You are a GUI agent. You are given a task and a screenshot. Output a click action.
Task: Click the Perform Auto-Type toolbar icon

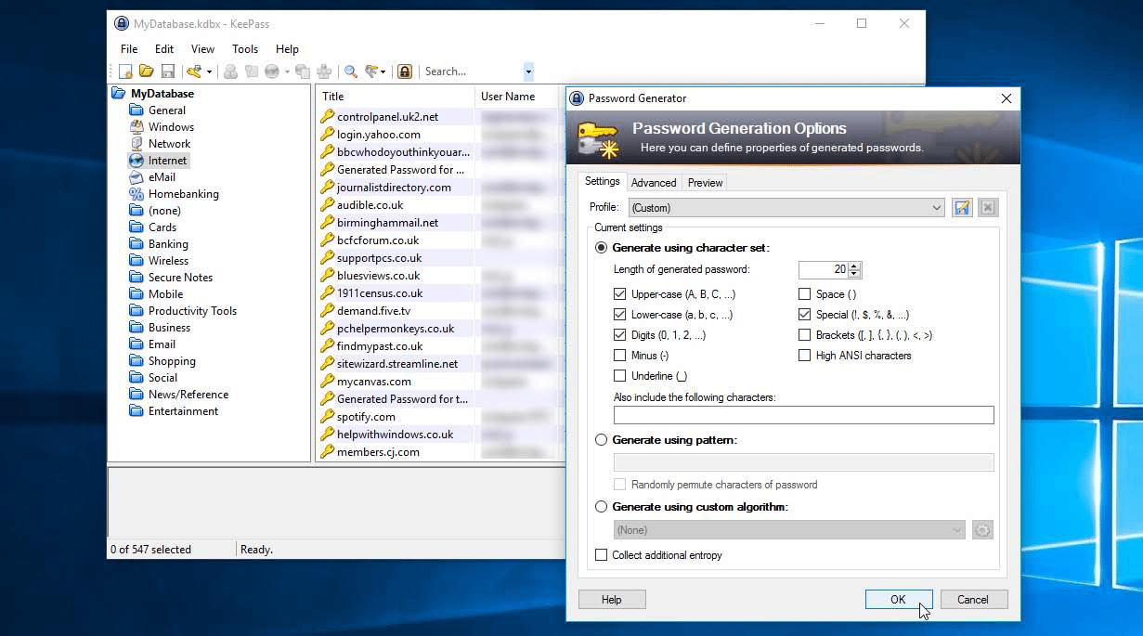pyautogui.click(x=324, y=71)
